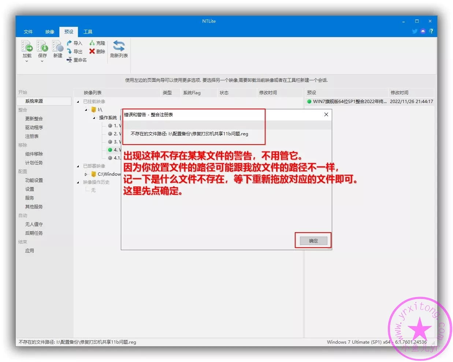Click the 重命名 rename button
This screenshot has height=362, width=453.
(x=77, y=60)
